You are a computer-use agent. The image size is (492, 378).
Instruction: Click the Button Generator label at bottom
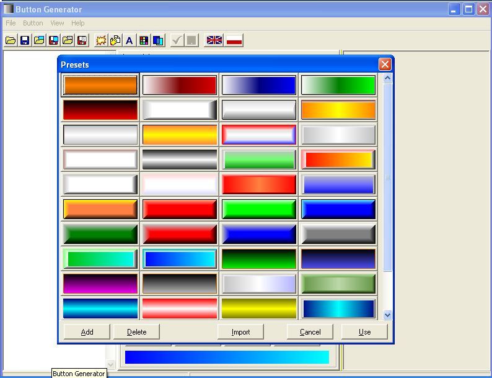(x=79, y=373)
